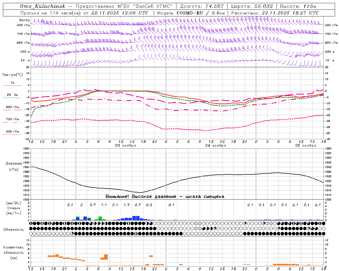Click the 1040 value on left pressure axis
This screenshot has height=271, width=339.
pos(27,167)
